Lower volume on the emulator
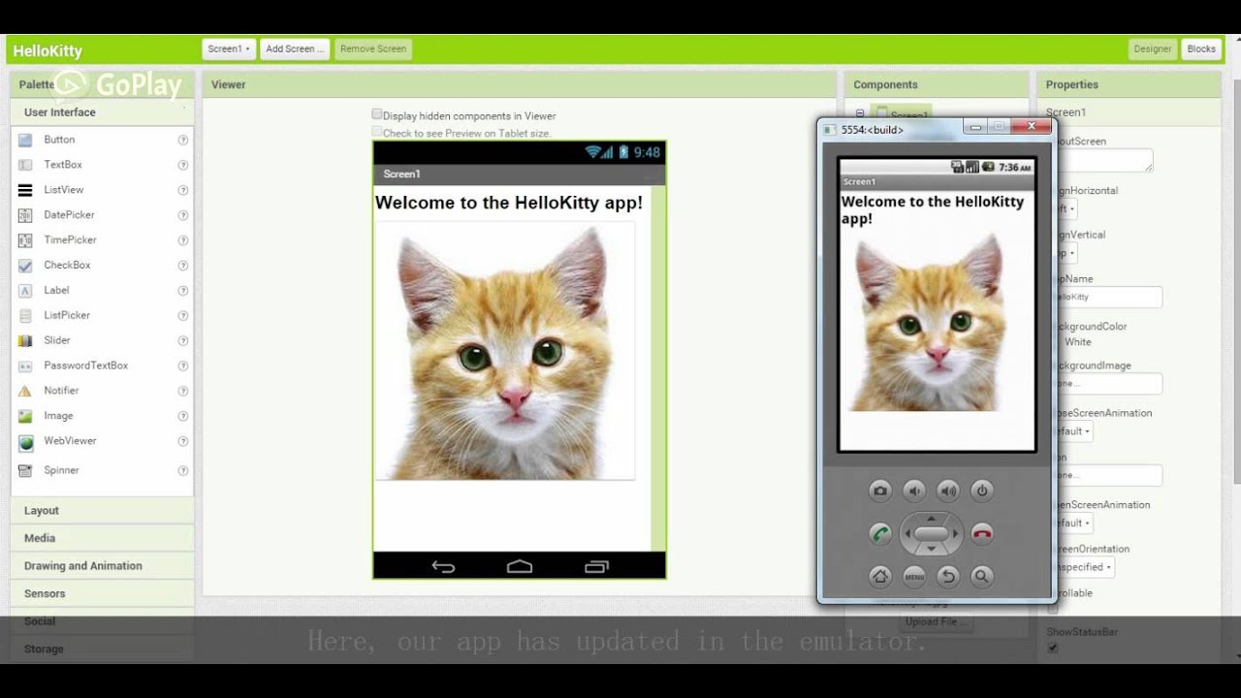This screenshot has height=698, width=1241. (913, 491)
